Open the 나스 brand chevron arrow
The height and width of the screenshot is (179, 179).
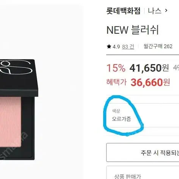click(166, 11)
